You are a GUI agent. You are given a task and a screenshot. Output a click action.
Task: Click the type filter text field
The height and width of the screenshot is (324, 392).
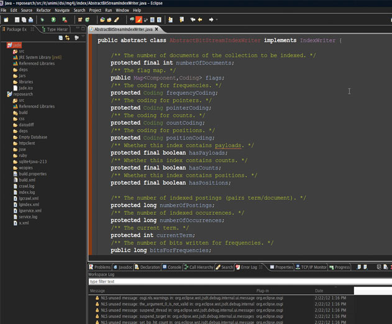pyautogui.click(x=240, y=282)
